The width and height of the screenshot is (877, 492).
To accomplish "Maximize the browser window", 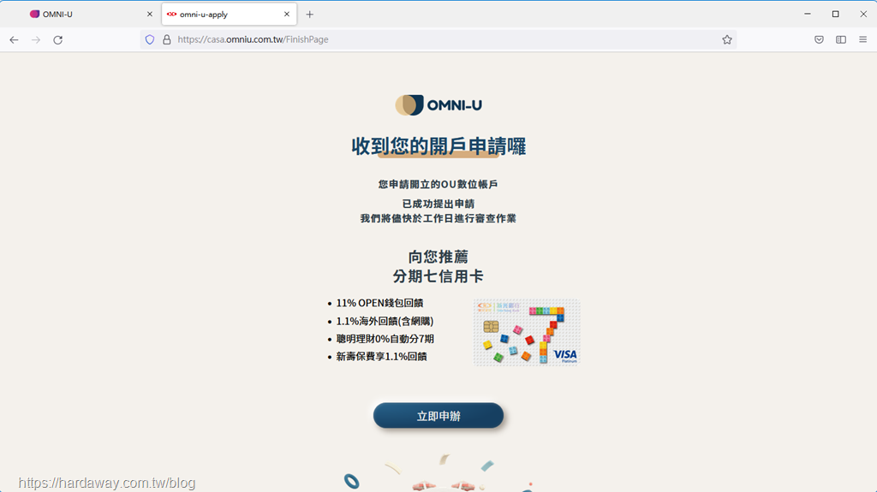I will pyautogui.click(x=836, y=14).
